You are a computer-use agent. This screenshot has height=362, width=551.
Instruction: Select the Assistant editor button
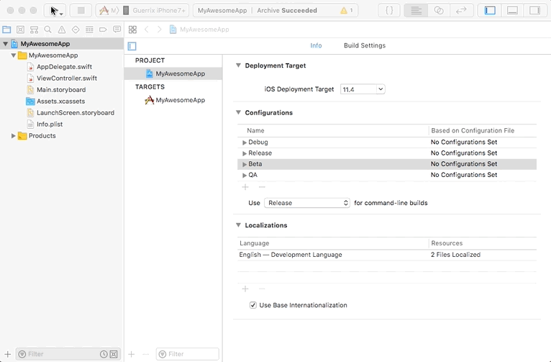click(x=439, y=11)
